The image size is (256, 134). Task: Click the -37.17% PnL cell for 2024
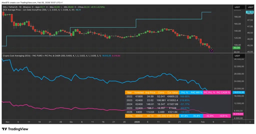[185, 104]
